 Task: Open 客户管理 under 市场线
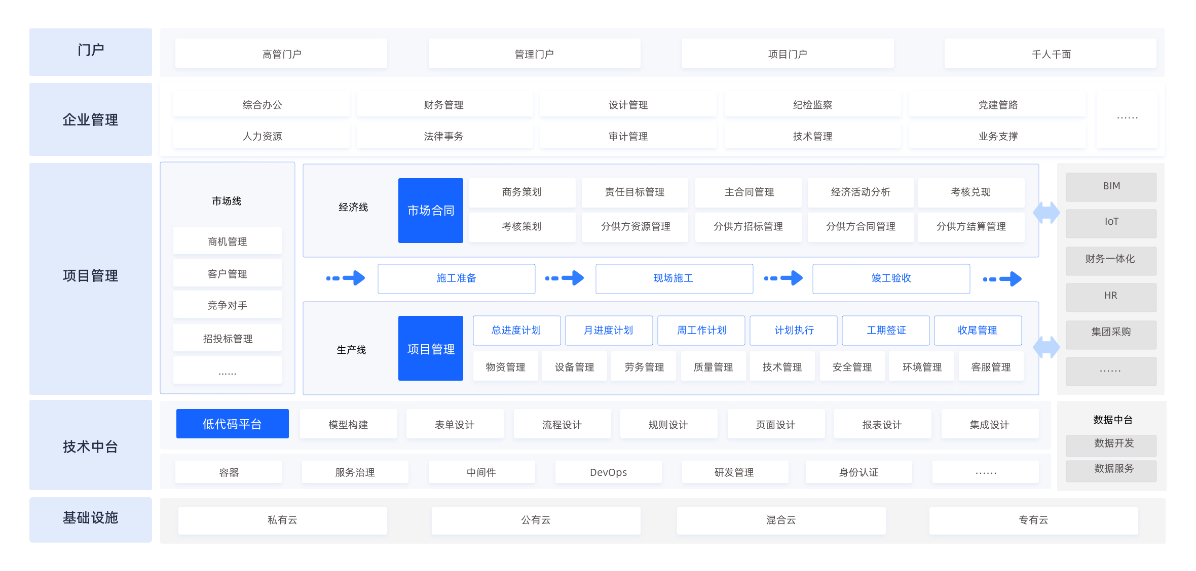[x=228, y=273]
